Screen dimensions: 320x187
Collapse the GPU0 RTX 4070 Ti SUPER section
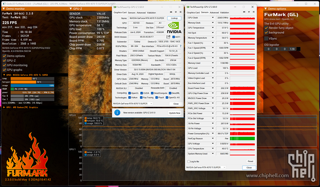(x=4, y=75)
